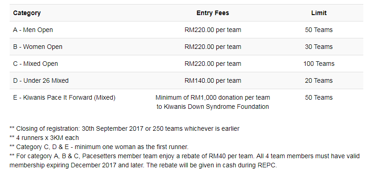This screenshot has width=372, height=171.
Task: Click the Pacesetters member rebate note
Action: click(x=185, y=161)
